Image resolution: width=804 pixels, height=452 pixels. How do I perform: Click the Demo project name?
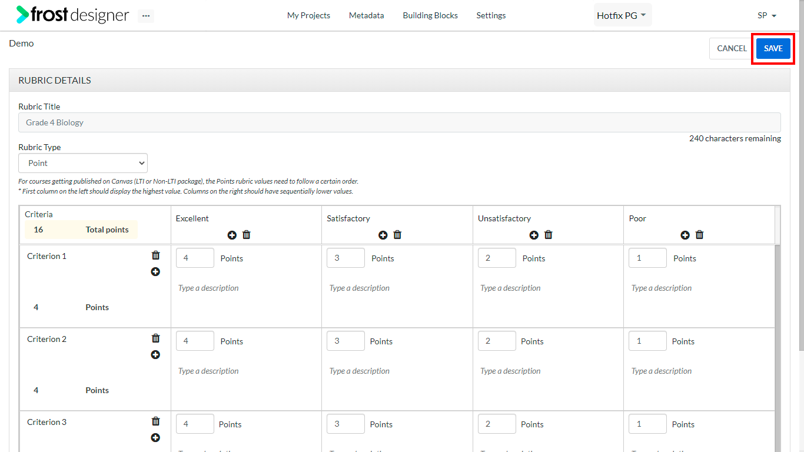point(21,44)
